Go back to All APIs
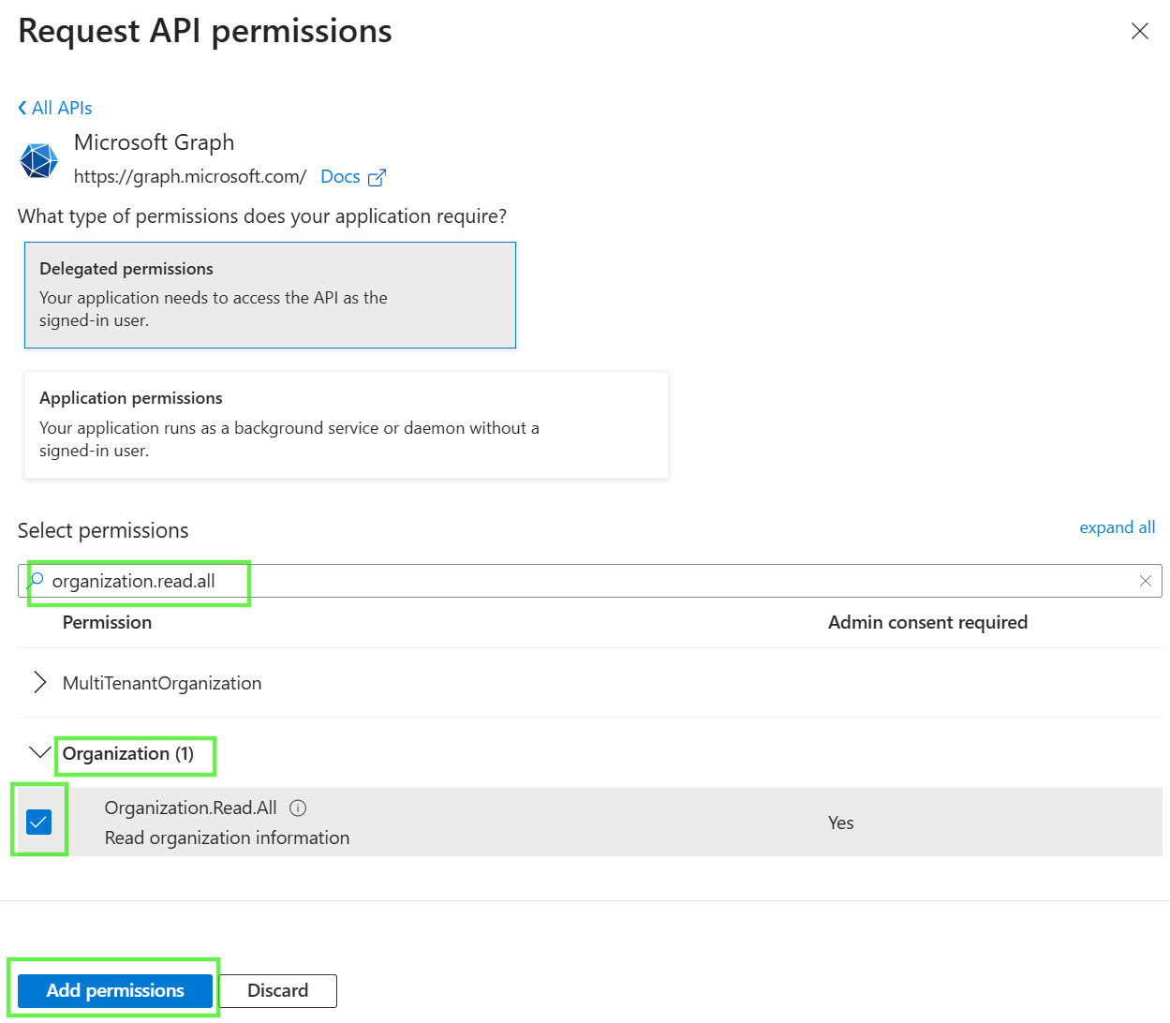The height and width of the screenshot is (1023, 1170). tap(55, 108)
